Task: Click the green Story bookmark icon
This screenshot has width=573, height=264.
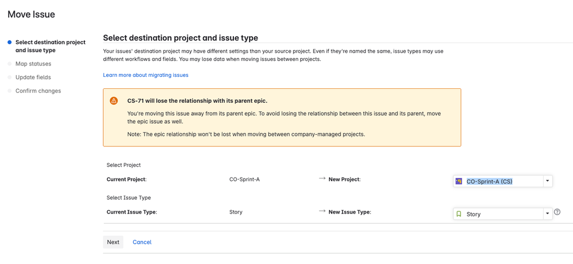Action: pos(459,214)
